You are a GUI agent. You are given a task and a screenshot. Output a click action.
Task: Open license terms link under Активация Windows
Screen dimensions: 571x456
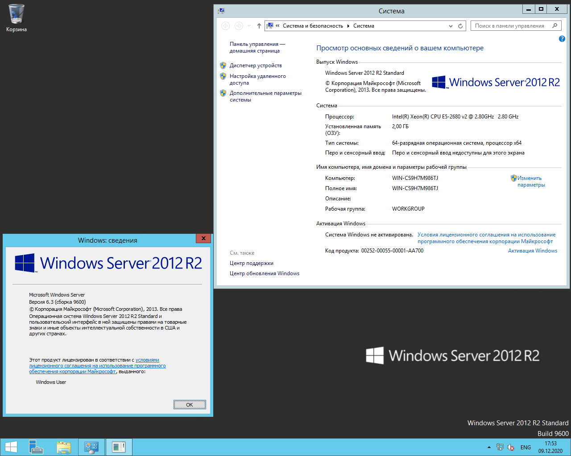pyautogui.click(x=486, y=238)
